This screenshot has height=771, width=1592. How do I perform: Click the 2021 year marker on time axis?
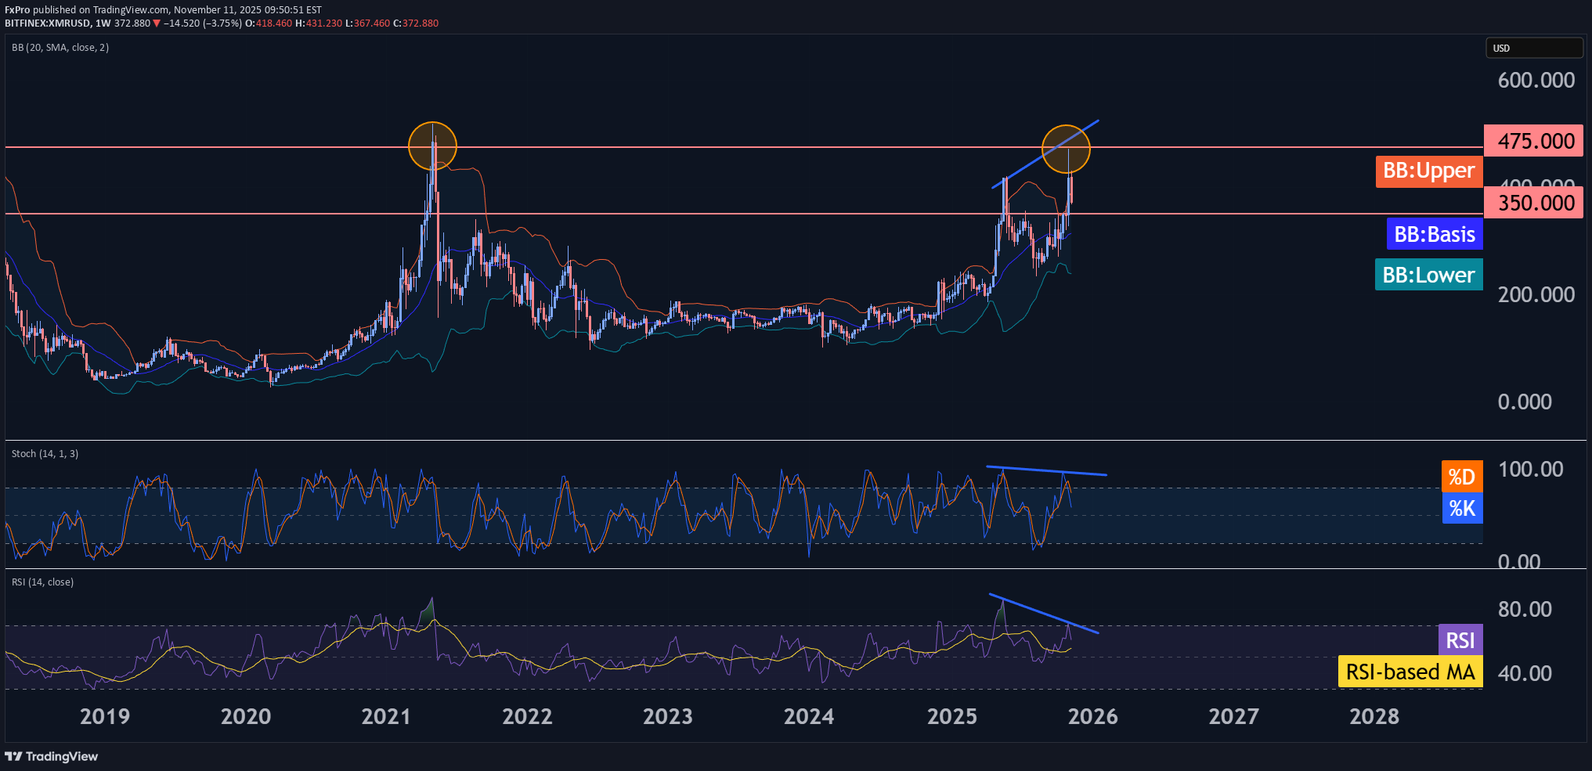tap(385, 717)
